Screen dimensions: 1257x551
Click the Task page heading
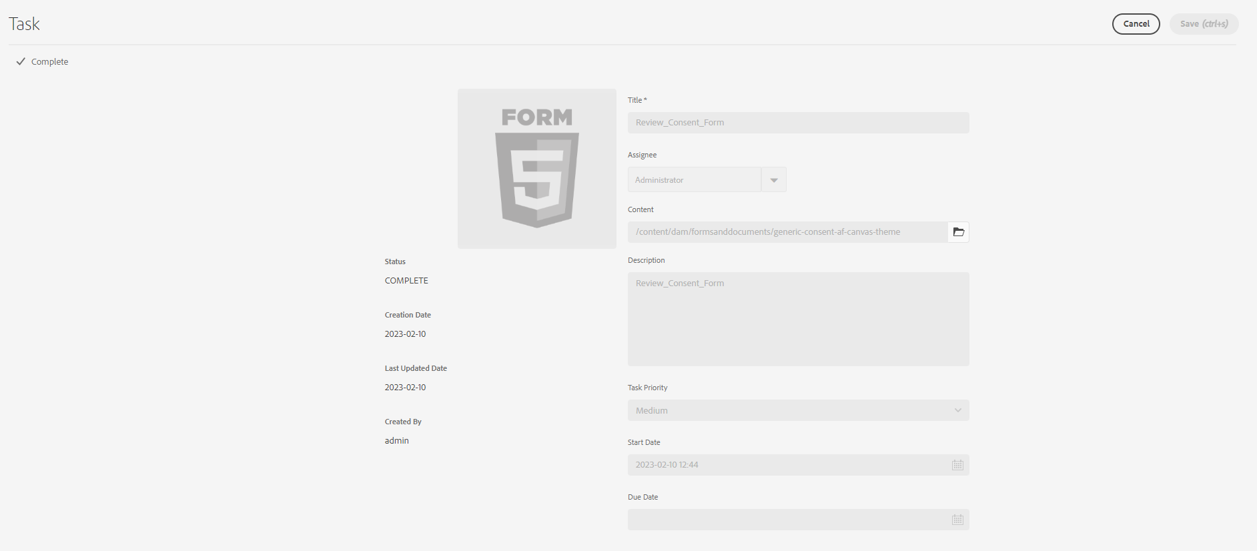(x=24, y=24)
